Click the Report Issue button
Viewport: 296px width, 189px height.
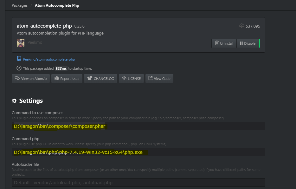coord(67,79)
